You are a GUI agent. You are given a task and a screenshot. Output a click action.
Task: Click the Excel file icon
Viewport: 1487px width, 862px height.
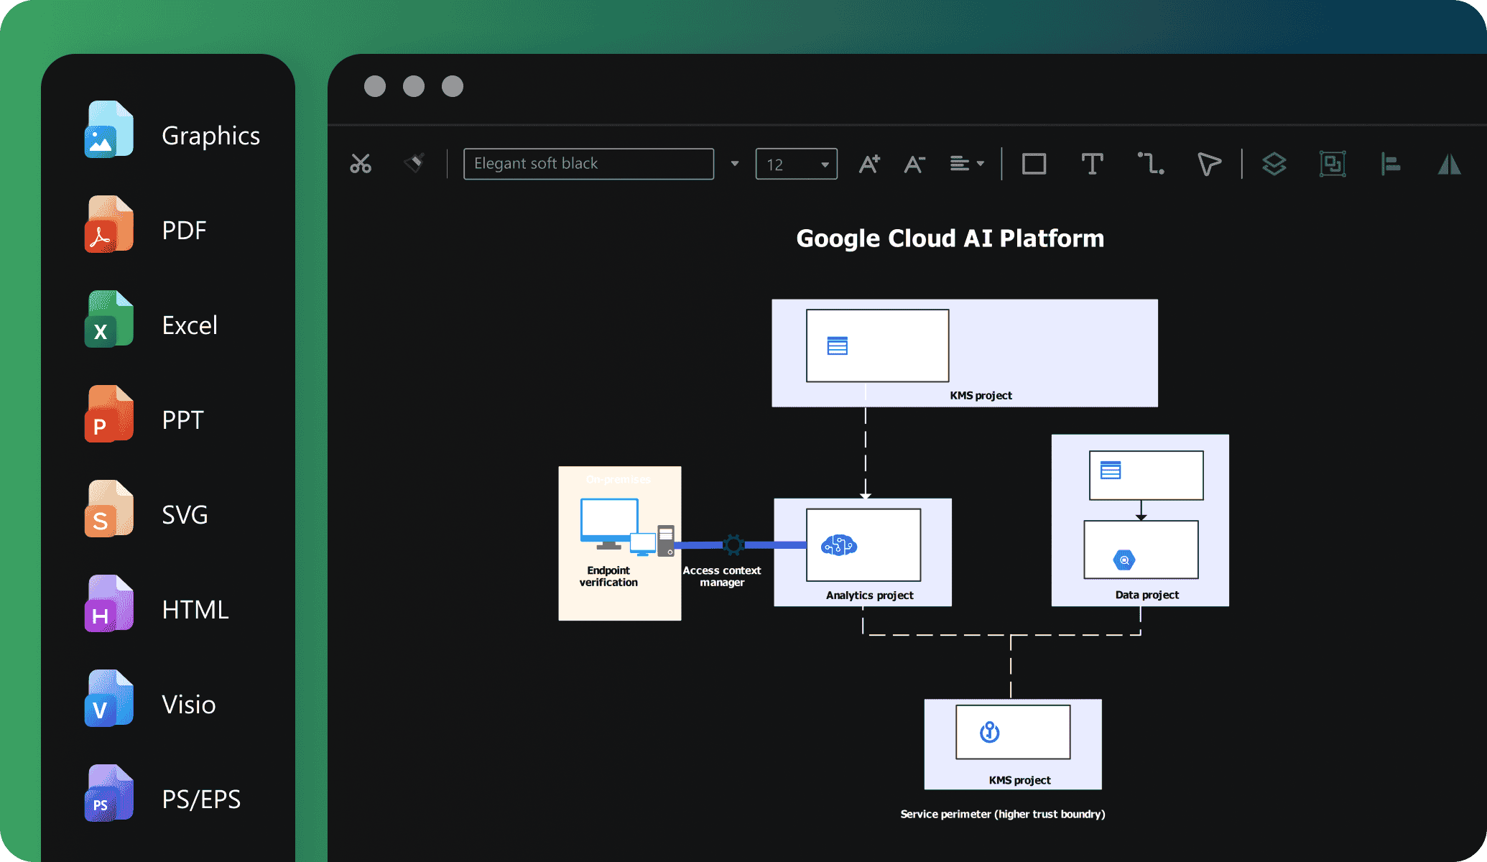click(108, 319)
